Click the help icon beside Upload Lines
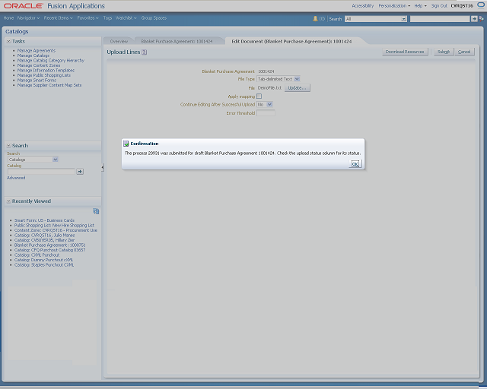This screenshot has height=389, width=487. tap(144, 52)
